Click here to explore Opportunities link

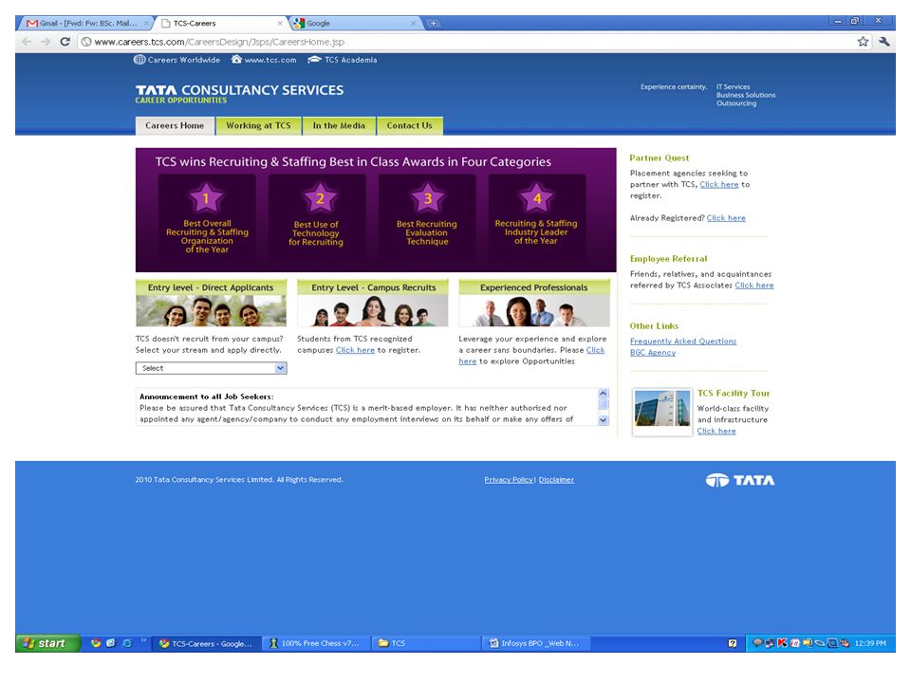(x=596, y=350)
